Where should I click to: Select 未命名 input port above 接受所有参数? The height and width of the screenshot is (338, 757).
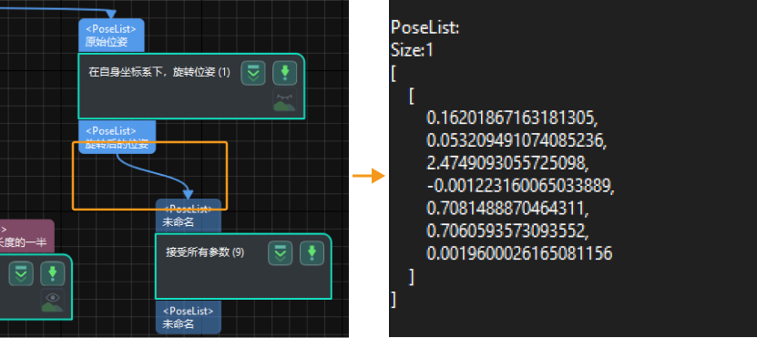189,216
